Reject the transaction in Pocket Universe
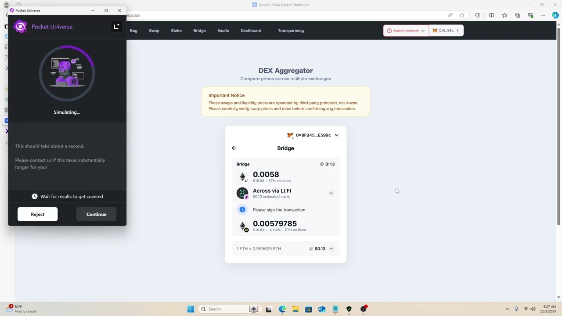562x316 pixels. (x=37, y=214)
